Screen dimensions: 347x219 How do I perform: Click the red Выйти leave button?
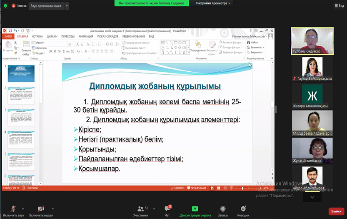pyautogui.click(x=336, y=211)
